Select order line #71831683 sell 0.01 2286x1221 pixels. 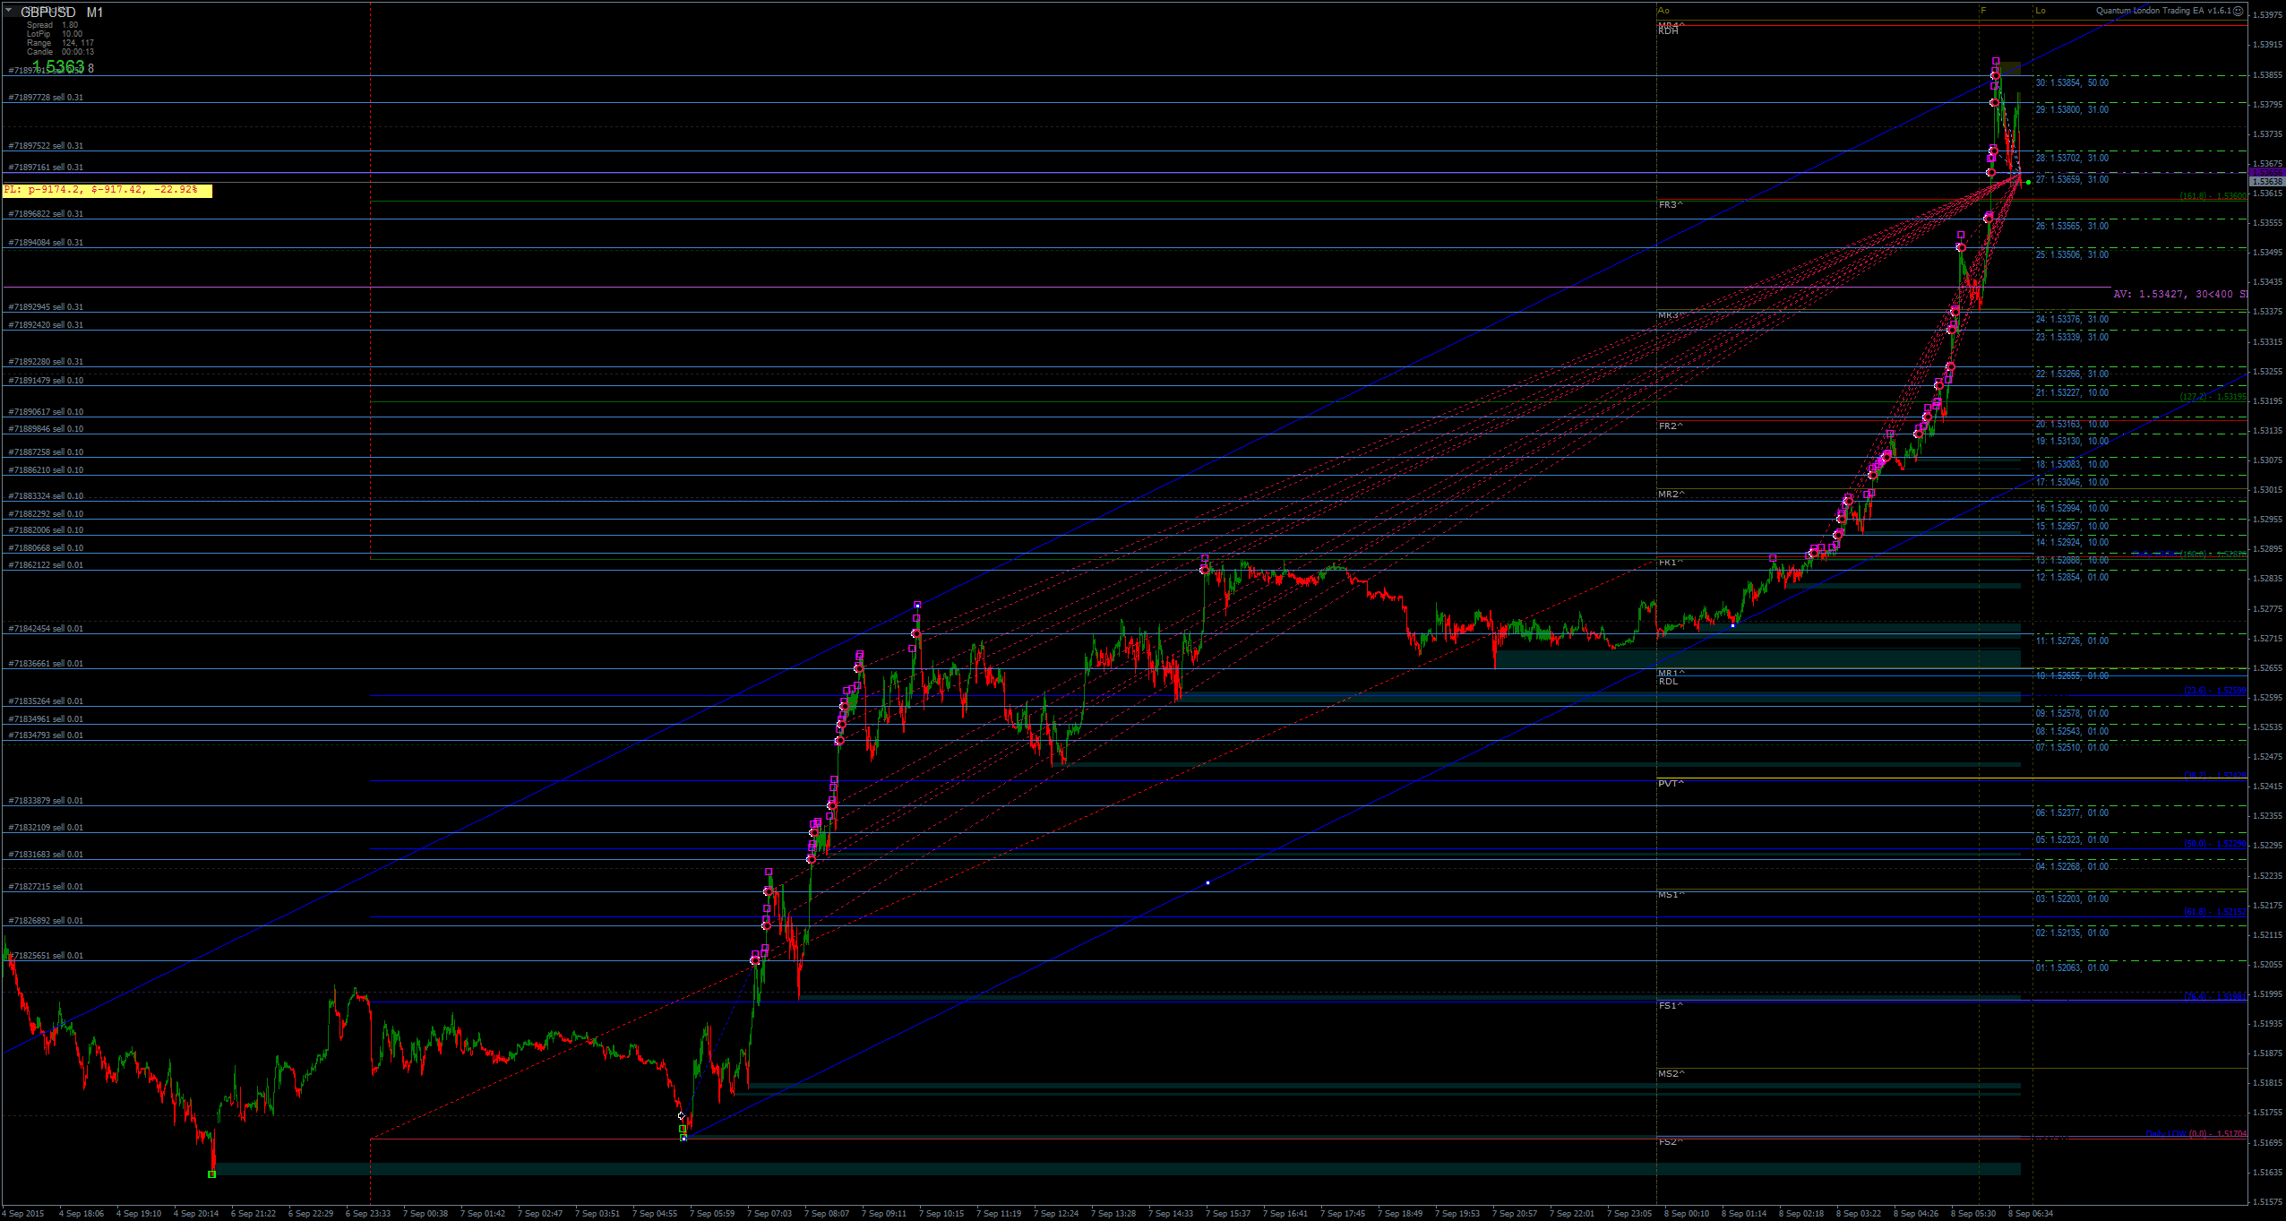46,855
